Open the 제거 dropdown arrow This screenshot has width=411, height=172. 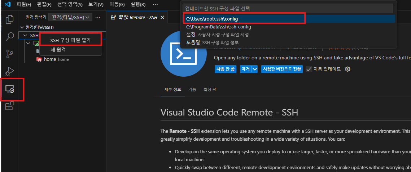click(x=255, y=69)
